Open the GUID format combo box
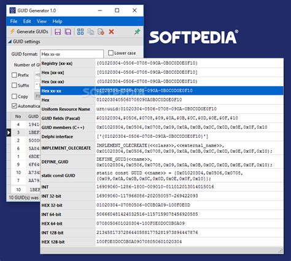The height and width of the screenshot is (261, 291). [x=72, y=54]
